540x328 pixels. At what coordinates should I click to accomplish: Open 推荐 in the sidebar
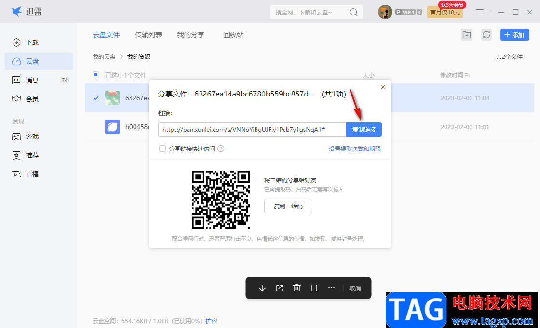pyautogui.click(x=39, y=155)
